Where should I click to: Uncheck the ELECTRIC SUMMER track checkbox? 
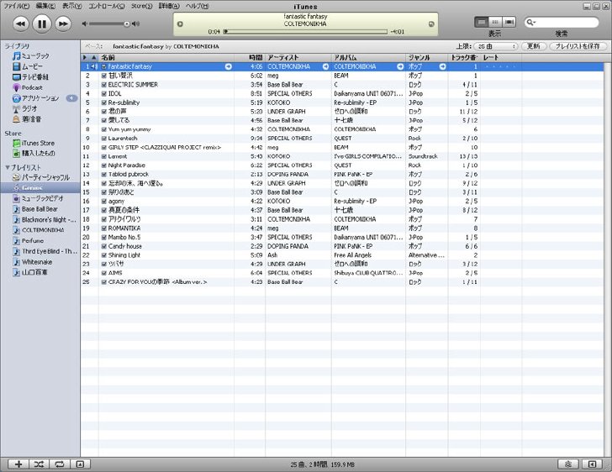tap(104, 85)
